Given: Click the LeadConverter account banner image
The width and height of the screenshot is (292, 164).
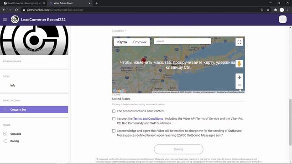Looking at the screenshot, I should 34,40.
